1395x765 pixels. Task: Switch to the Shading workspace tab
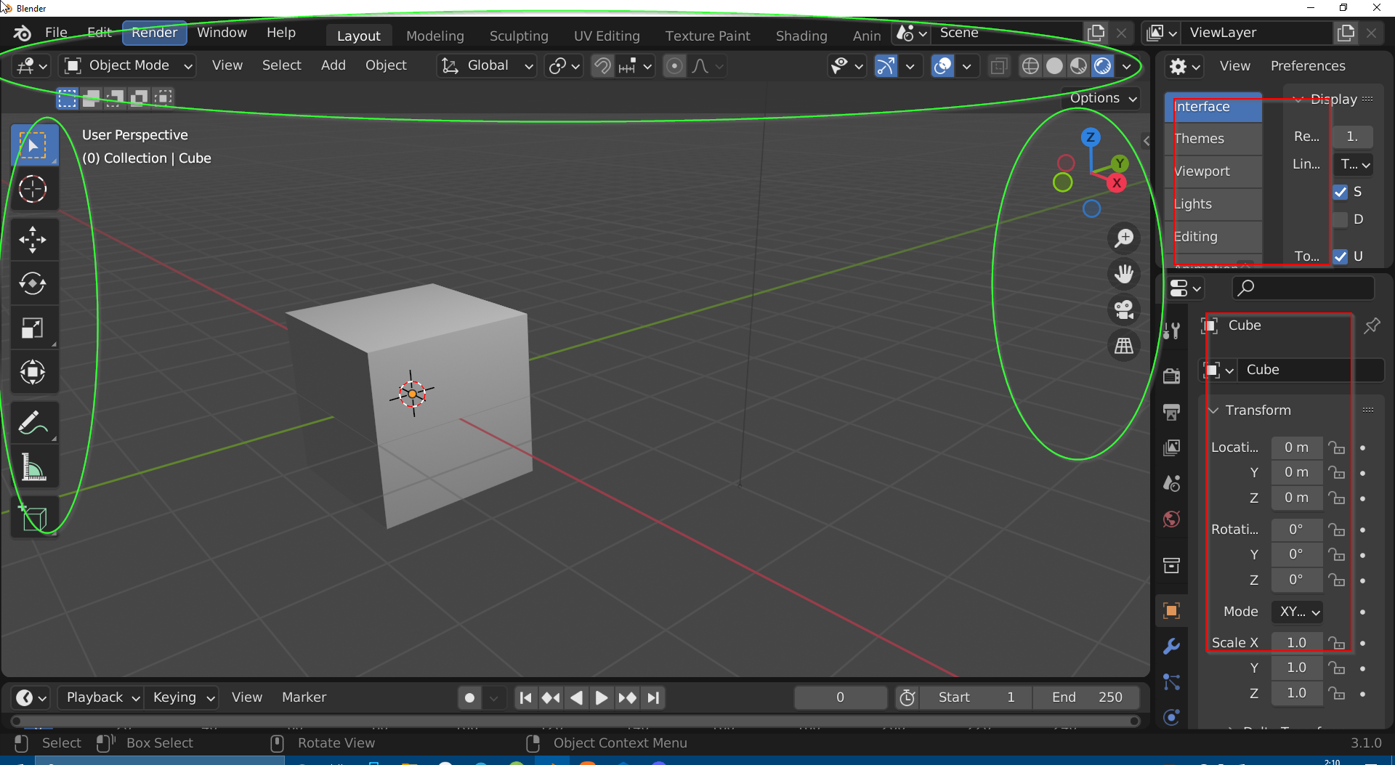pyautogui.click(x=801, y=36)
